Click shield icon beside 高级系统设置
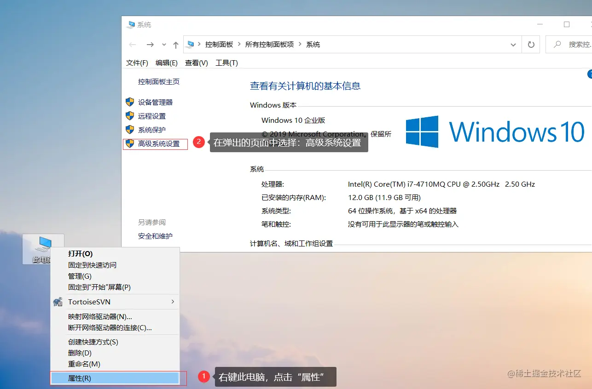The image size is (592, 389). [130, 143]
